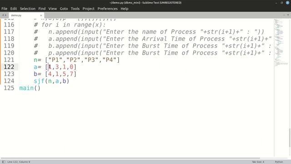Click line number 118 in the gutter

pyautogui.click(x=9, y=39)
